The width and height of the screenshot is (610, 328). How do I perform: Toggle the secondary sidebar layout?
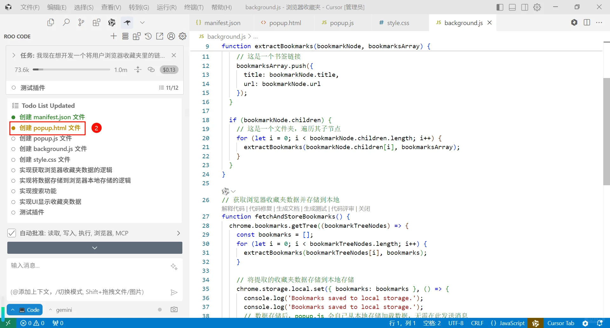[525, 7]
